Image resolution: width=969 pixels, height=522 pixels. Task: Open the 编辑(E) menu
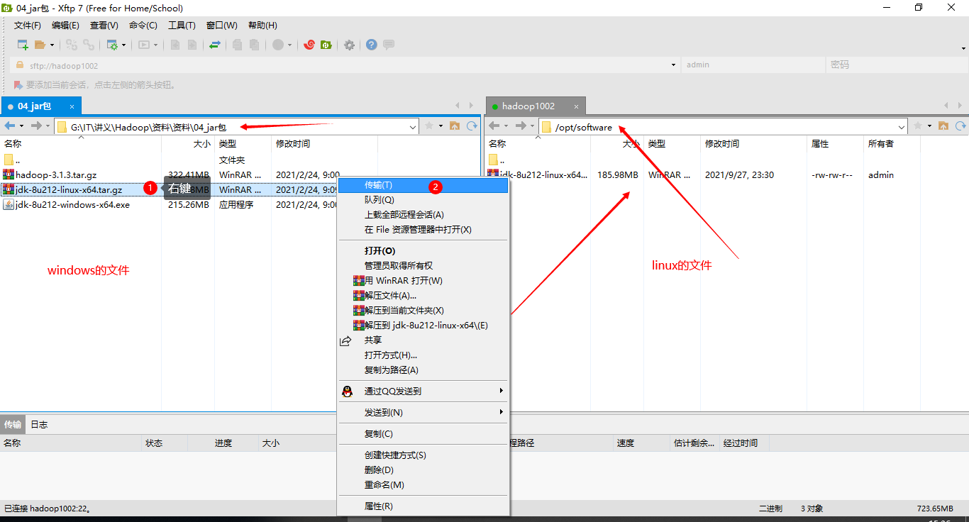click(65, 26)
